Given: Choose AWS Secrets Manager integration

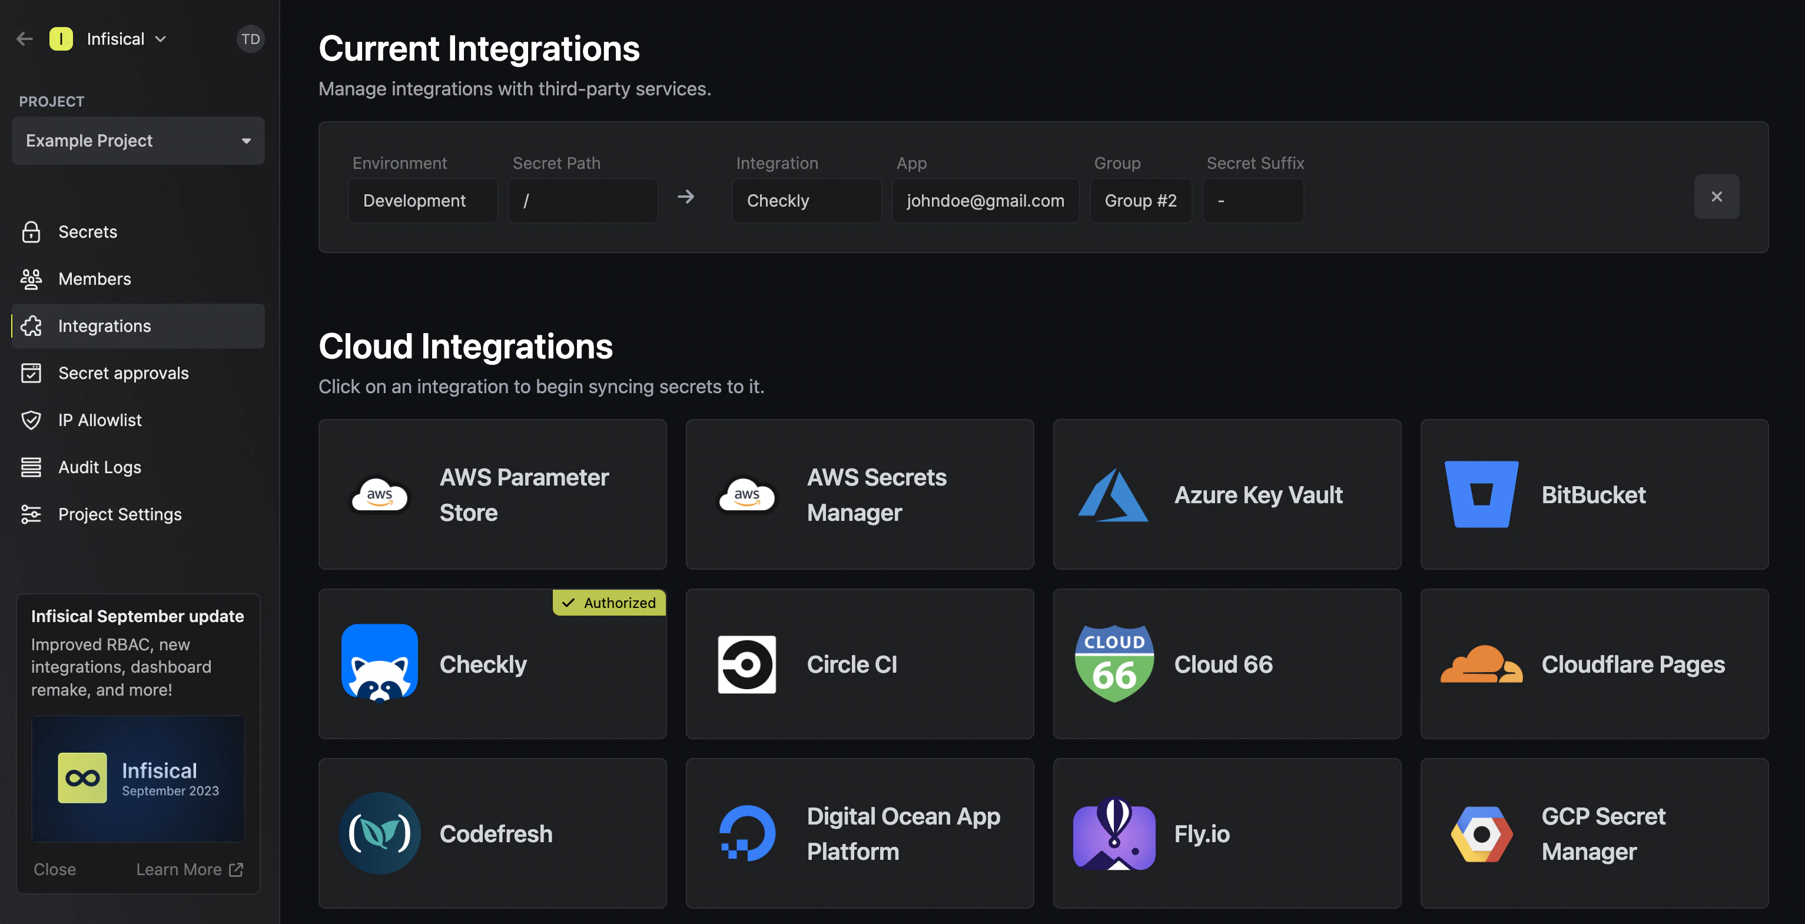Looking at the screenshot, I should 859,494.
